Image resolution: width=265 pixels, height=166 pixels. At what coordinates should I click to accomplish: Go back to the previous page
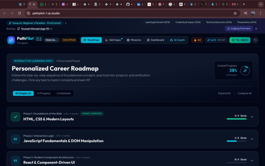[5, 13]
